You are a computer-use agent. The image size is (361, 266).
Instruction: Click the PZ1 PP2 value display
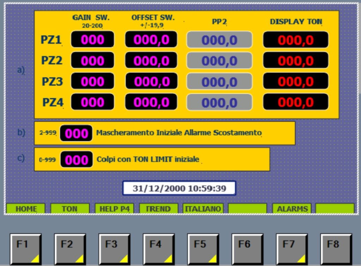(219, 40)
